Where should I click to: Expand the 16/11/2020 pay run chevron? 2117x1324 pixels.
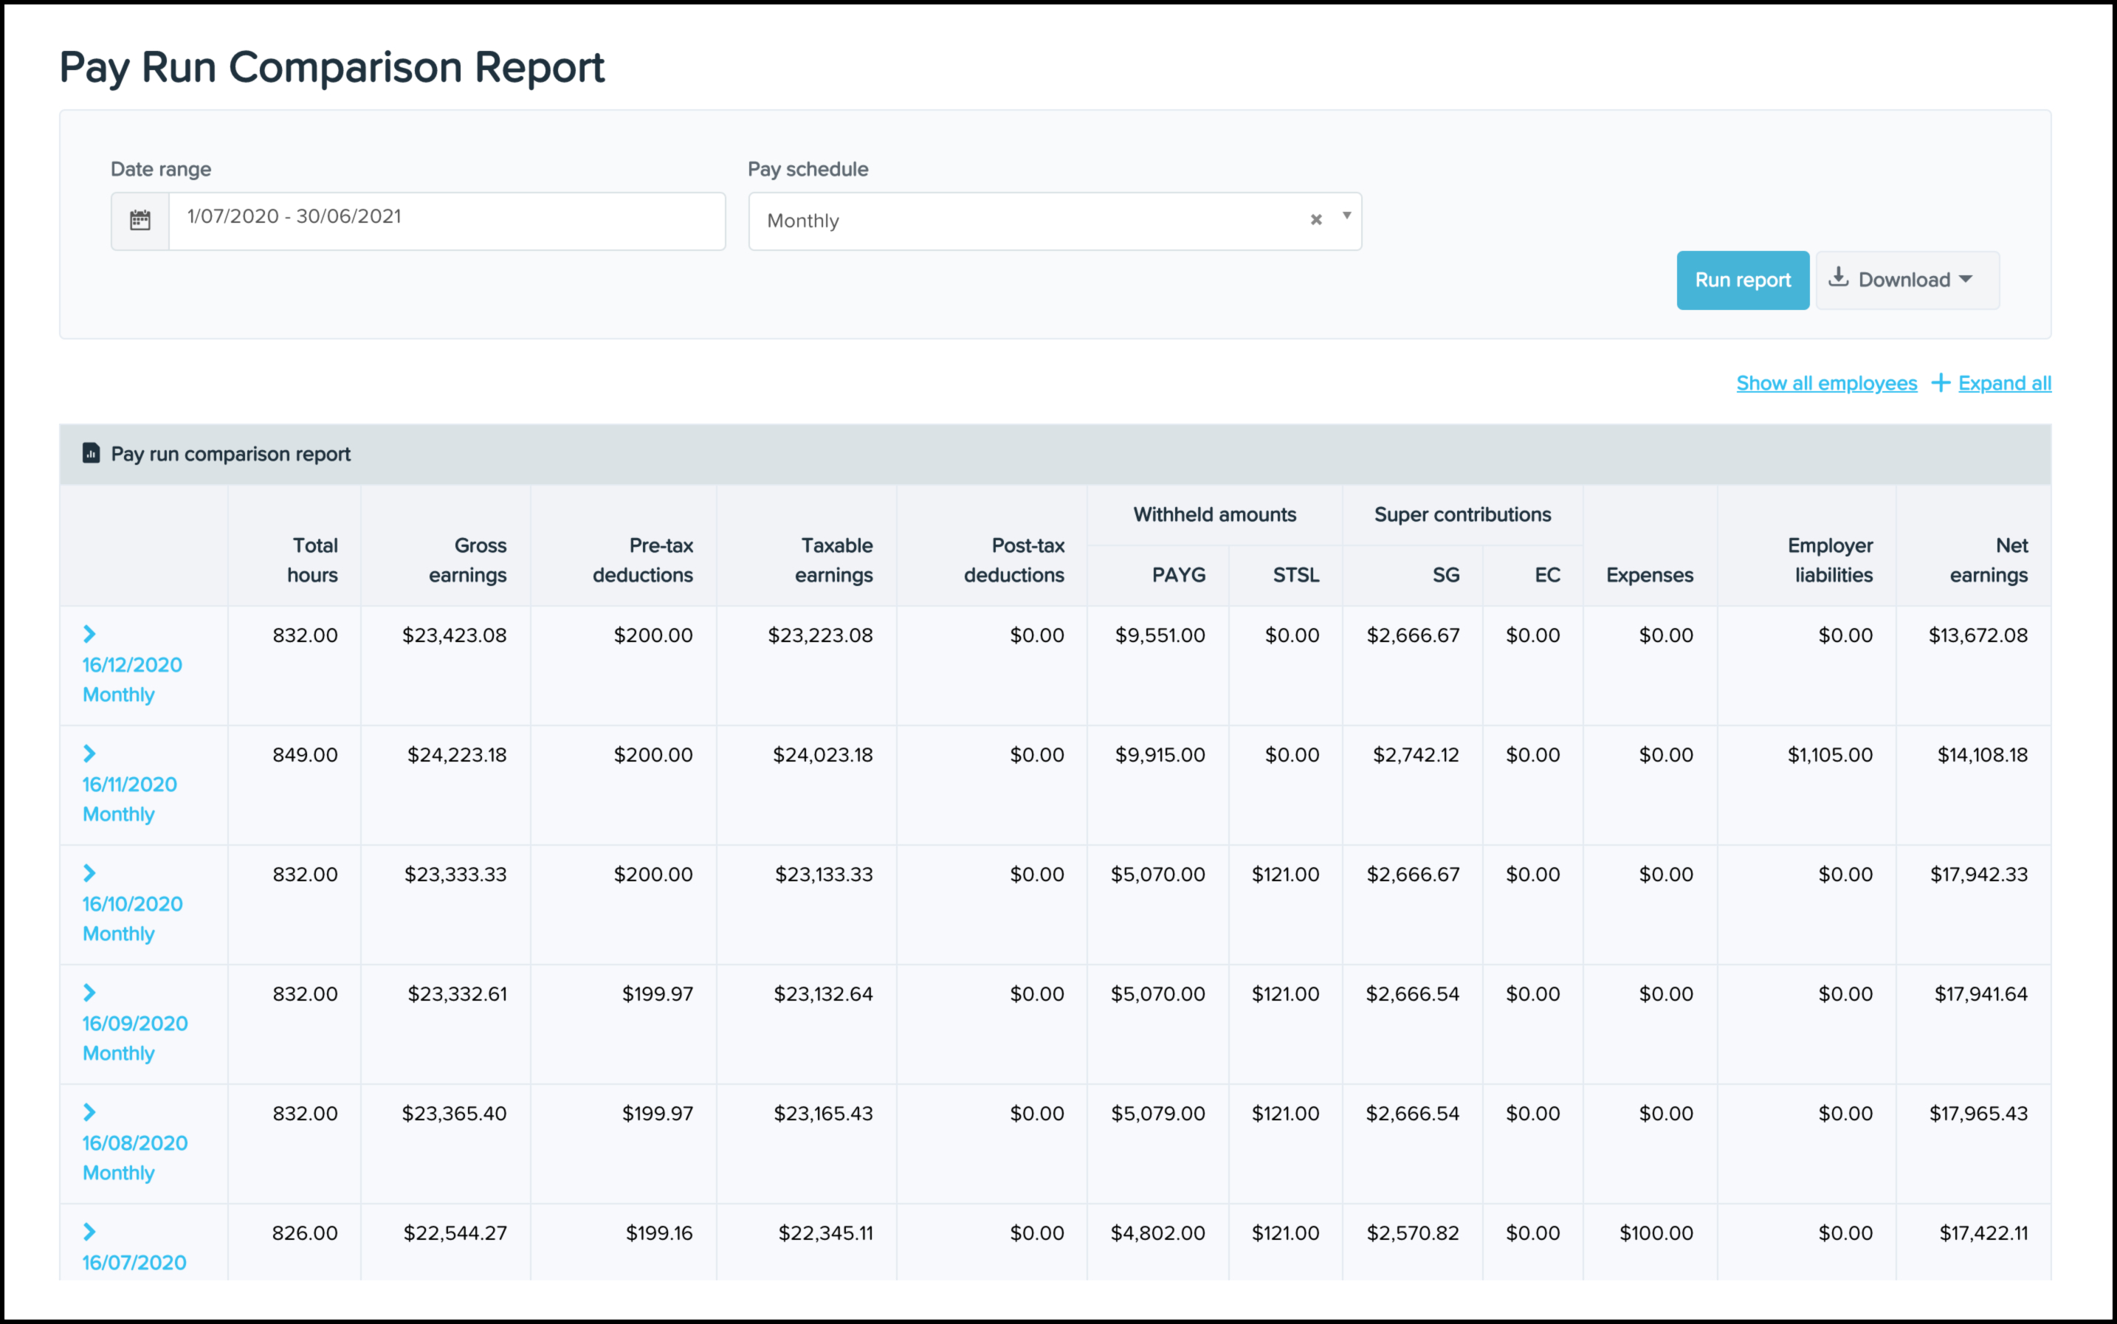coord(89,753)
